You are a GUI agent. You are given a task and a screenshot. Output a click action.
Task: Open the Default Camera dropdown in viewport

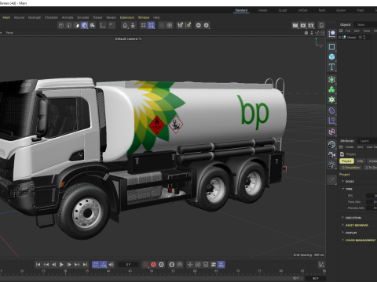tap(128, 38)
